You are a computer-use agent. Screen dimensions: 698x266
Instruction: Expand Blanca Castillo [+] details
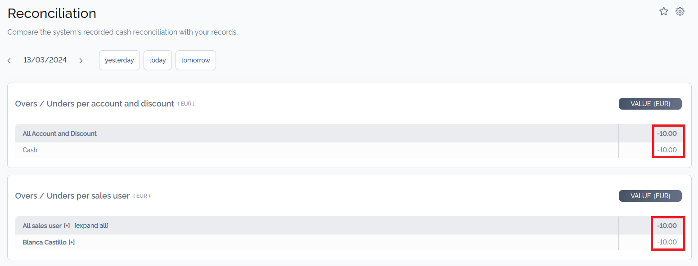(72, 242)
